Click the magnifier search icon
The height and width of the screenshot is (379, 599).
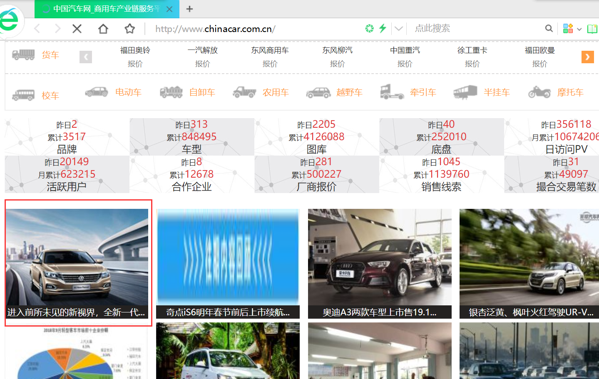click(549, 28)
